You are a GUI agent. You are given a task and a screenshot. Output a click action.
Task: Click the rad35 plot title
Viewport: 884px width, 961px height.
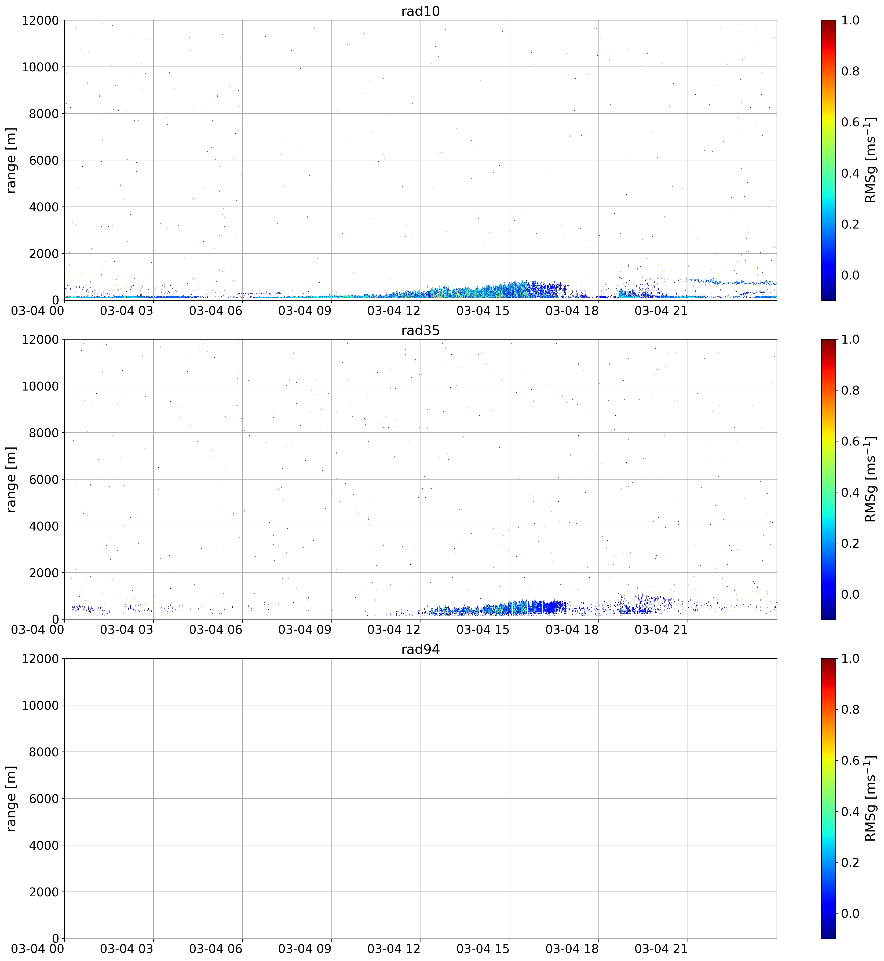[420, 331]
